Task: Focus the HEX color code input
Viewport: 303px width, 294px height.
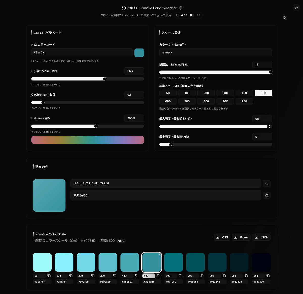Action: coord(82,52)
